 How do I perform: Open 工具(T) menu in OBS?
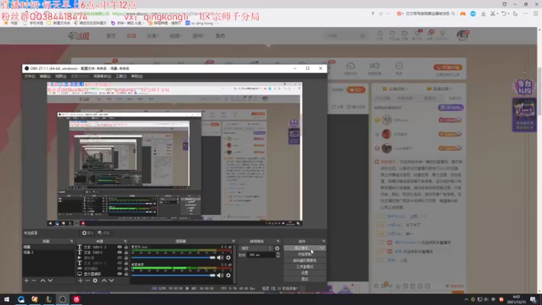coord(121,76)
